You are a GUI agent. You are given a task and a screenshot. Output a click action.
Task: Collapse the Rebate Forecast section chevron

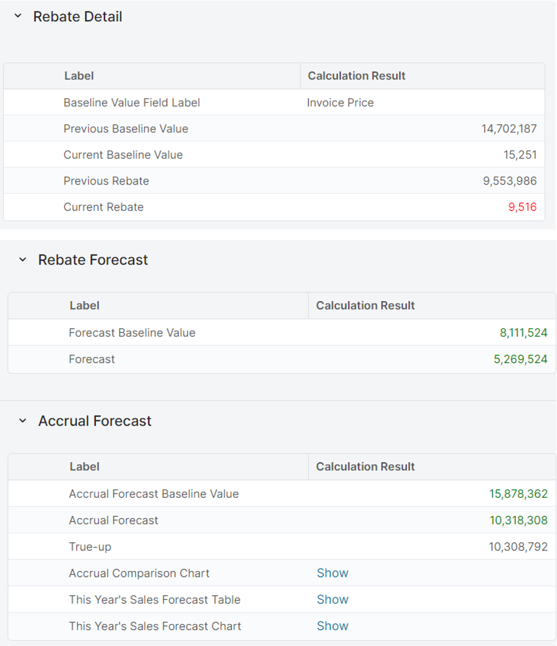click(x=23, y=260)
